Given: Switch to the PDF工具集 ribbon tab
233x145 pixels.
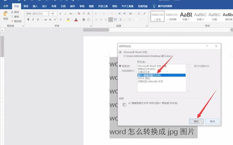Looking at the screenshot, I should point(127,6).
